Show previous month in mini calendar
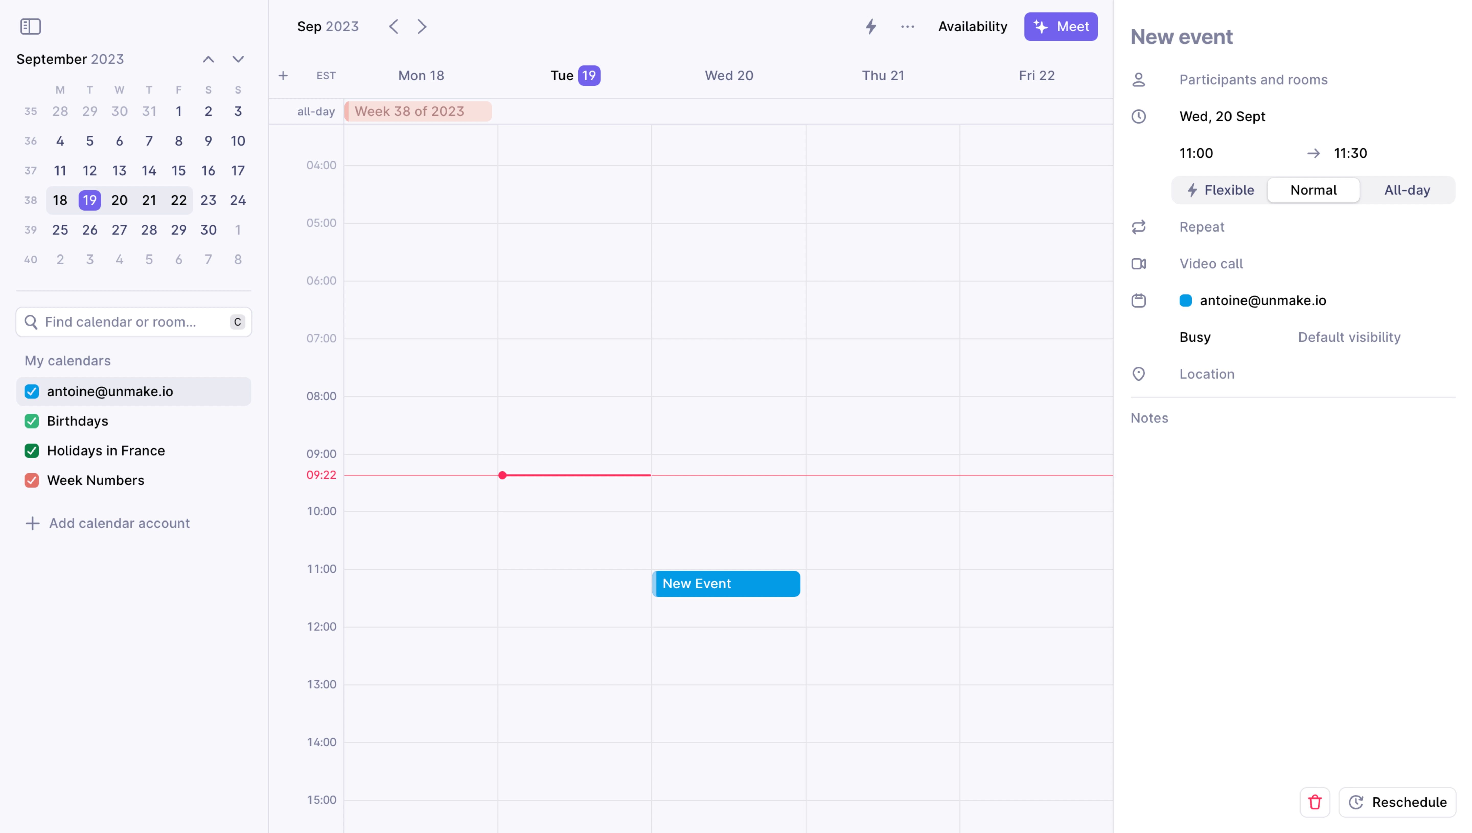The height and width of the screenshot is (833, 1472). (x=208, y=59)
